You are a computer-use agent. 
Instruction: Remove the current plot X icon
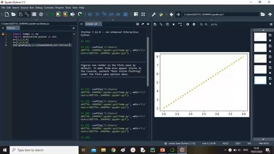173,24
